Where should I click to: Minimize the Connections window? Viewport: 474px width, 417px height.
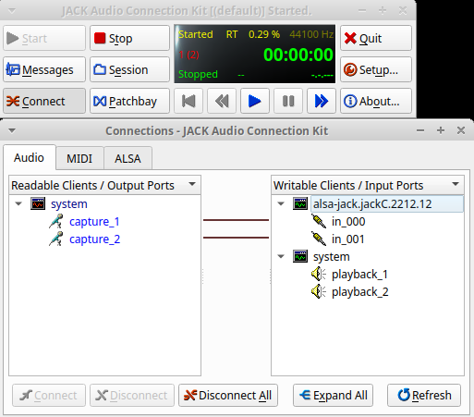(x=420, y=130)
